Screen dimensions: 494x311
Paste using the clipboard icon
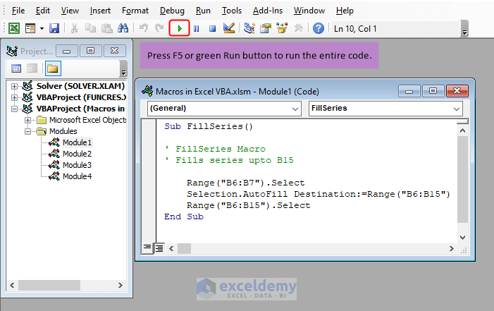click(107, 29)
